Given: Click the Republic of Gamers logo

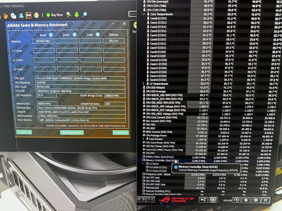Looking at the screenshot, I should coord(176,200).
